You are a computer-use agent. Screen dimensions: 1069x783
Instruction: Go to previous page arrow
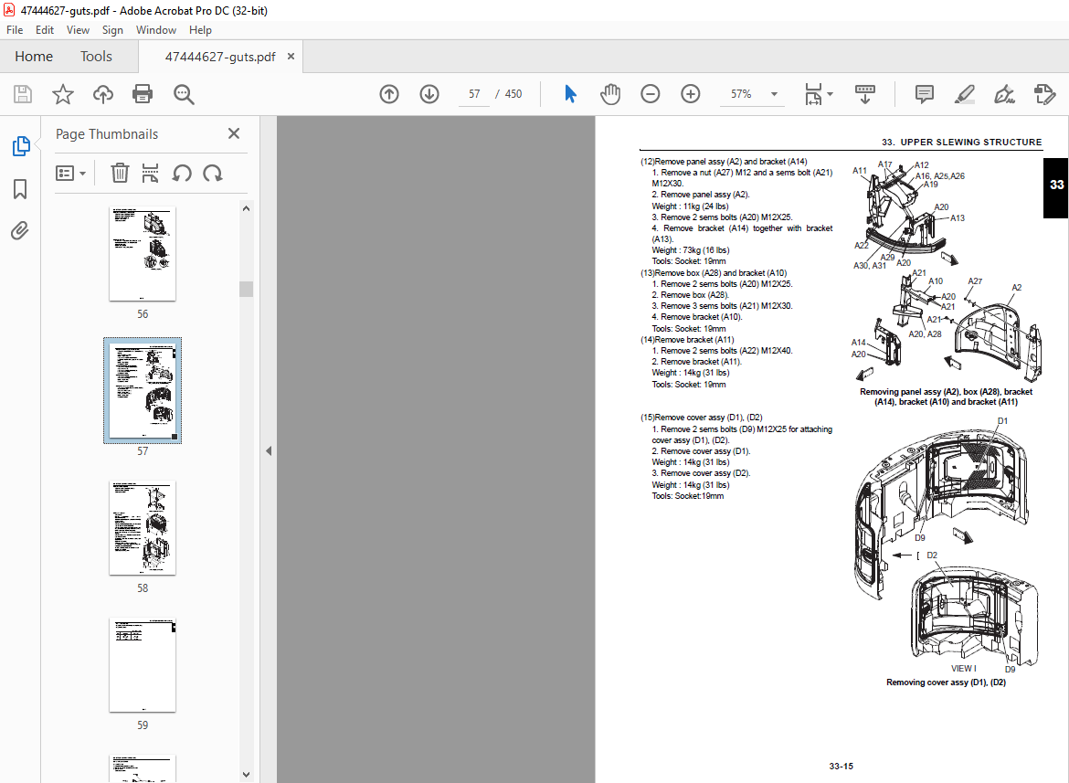point(389,94)
